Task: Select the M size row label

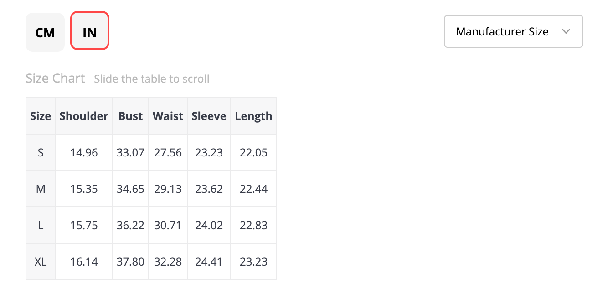Action: [x=41, y=189]
